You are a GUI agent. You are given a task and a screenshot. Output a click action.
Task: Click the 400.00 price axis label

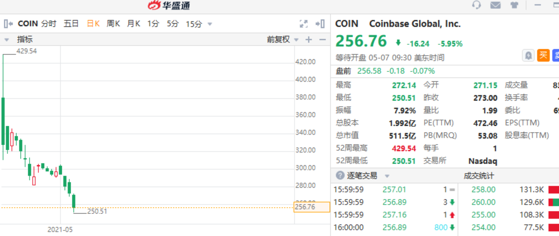(x=305, y=80)
